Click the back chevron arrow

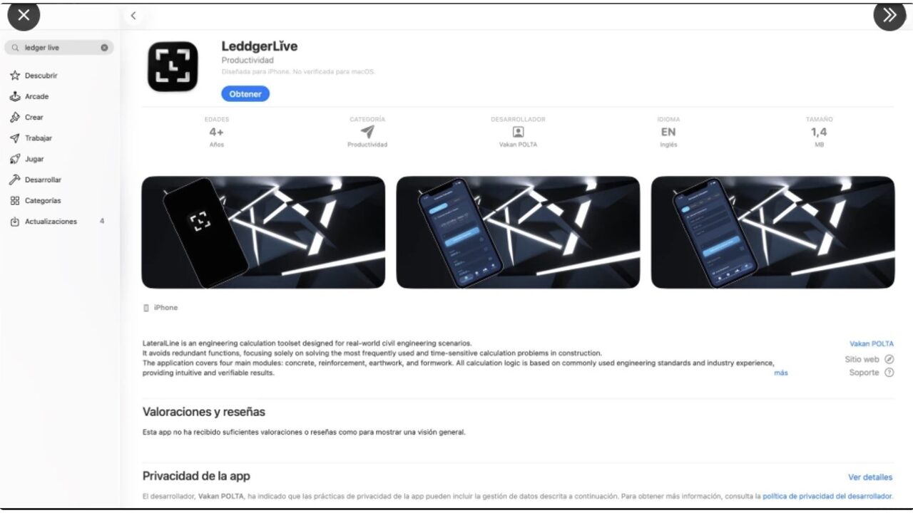[133, 16]
